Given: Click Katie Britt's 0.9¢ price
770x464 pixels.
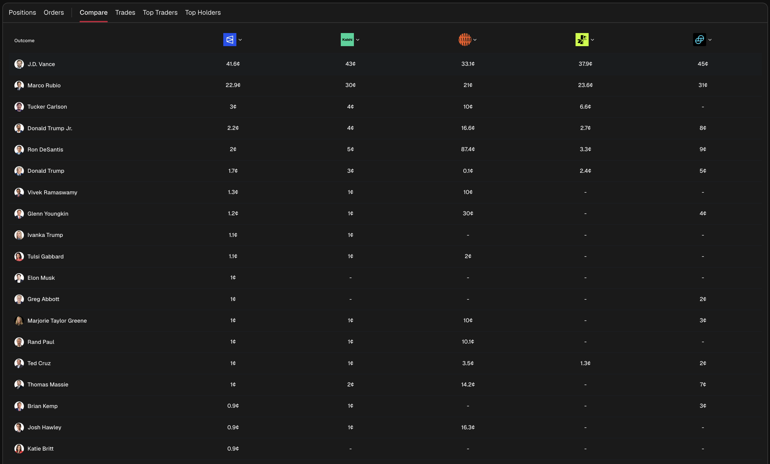Looking at the screenshot, I should point(233,449).
